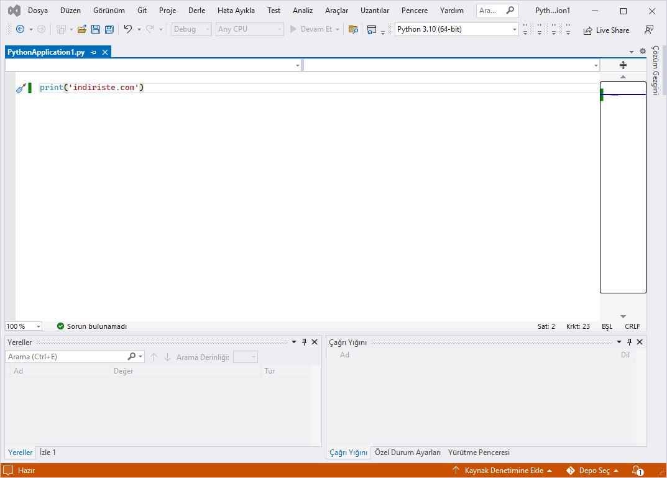This screenshot has height=478, width=667.
Task: Click the search magnifier in title bar
Action: click(510, 10)
